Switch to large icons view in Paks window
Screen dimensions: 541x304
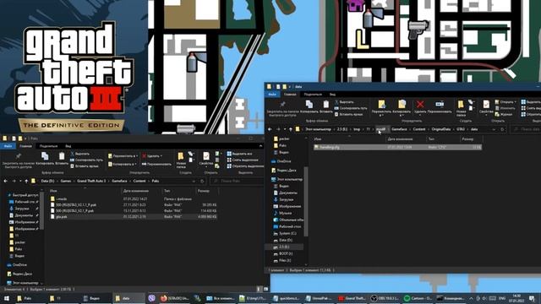(265, 289)
